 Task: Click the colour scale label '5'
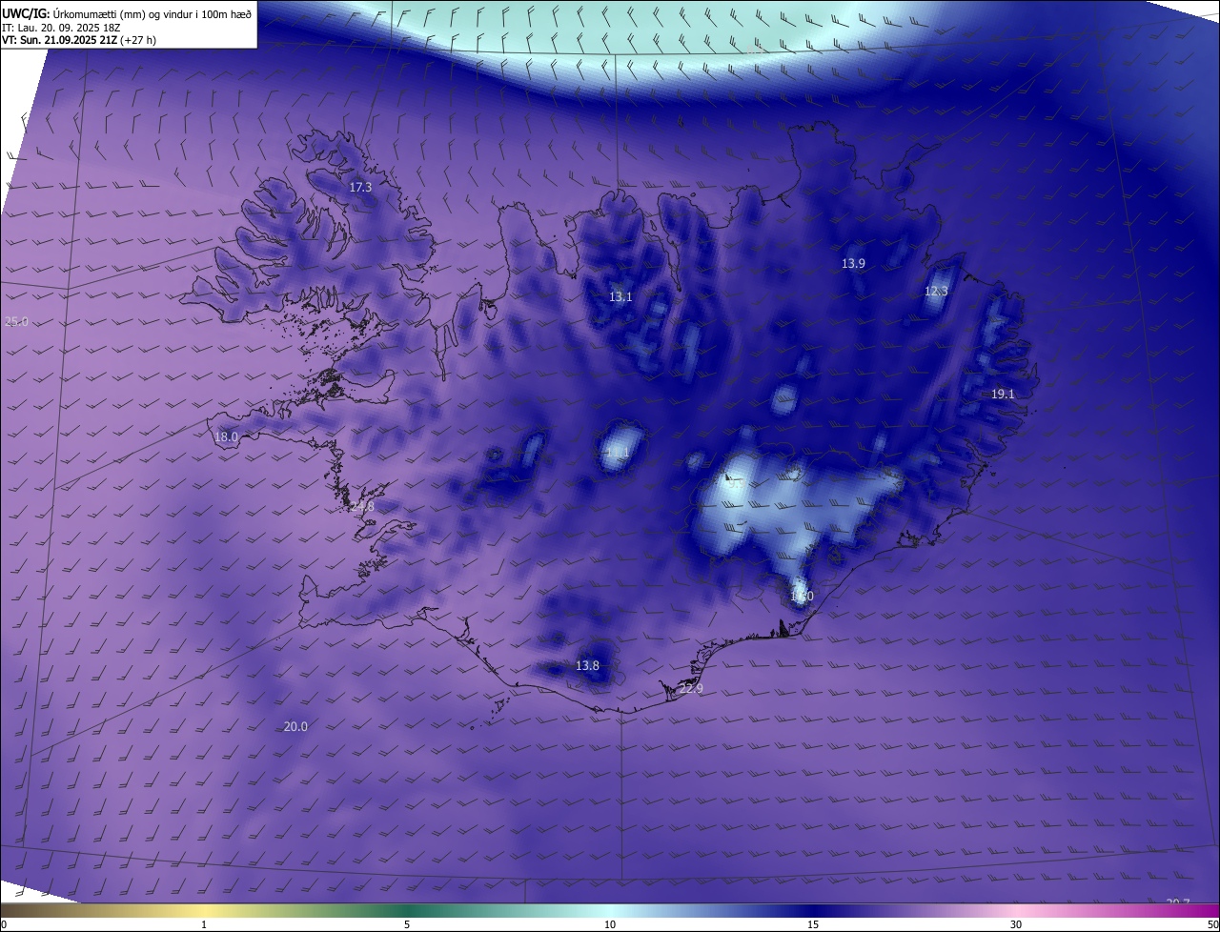pos(407,924)
